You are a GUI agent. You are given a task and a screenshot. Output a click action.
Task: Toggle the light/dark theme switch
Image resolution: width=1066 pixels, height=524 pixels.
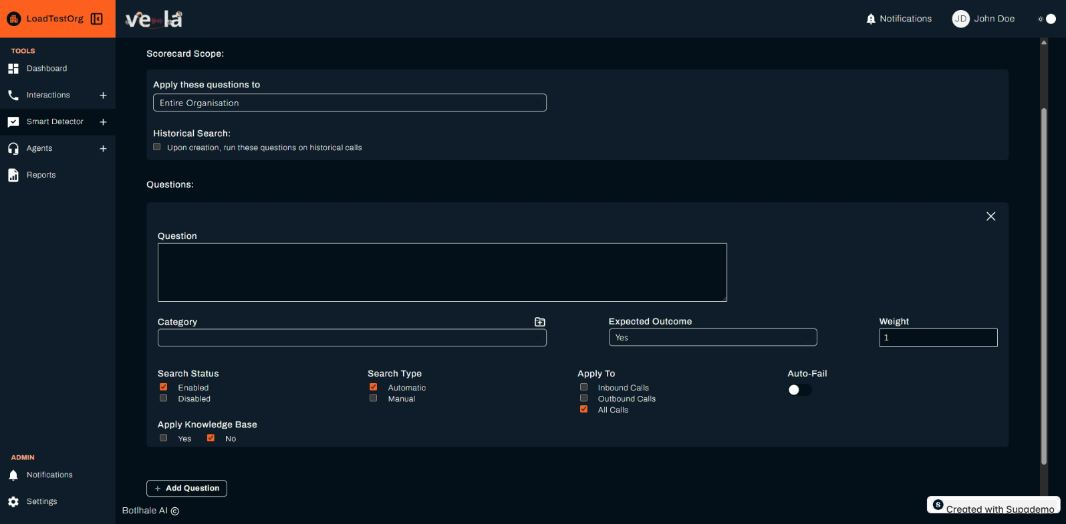coord(1047,19)
